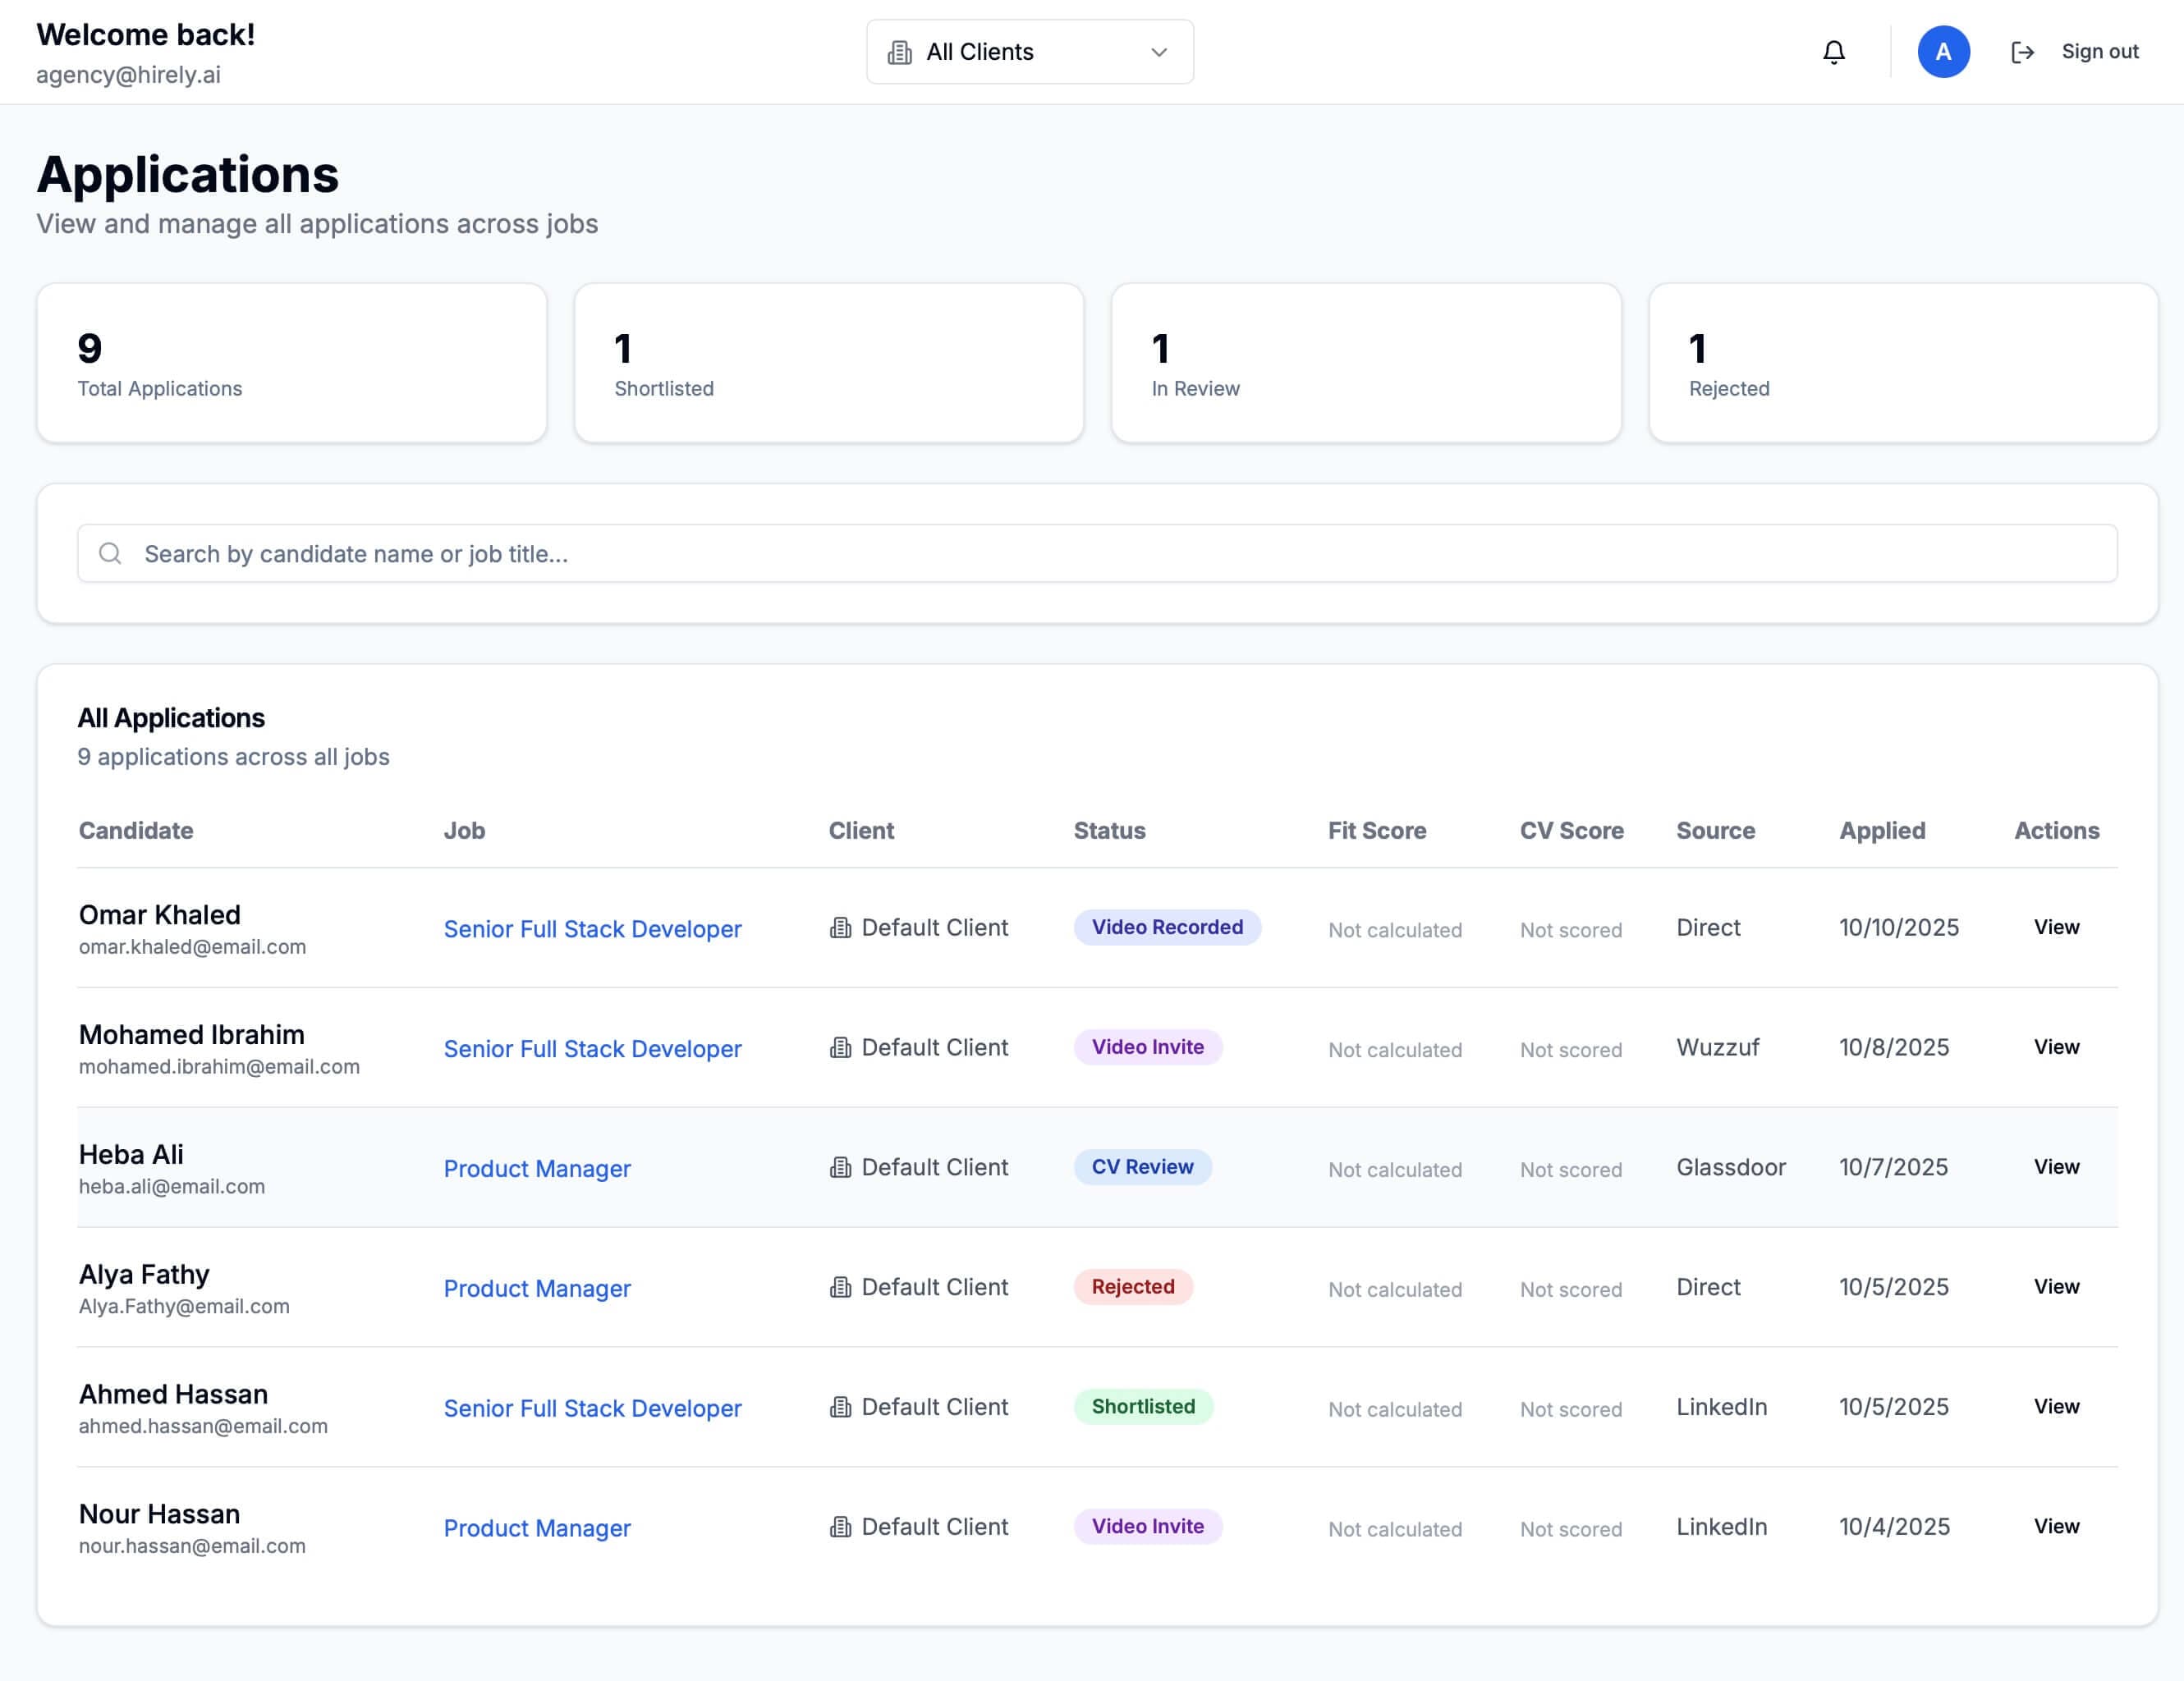Click the building icon beside Omar Khaled's Default Client
Viewport: 2184px width, 1681px height.
coord(841,928)
